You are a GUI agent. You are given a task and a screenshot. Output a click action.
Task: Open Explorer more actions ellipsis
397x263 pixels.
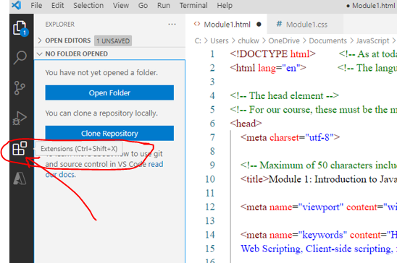(x=172, y=25)
